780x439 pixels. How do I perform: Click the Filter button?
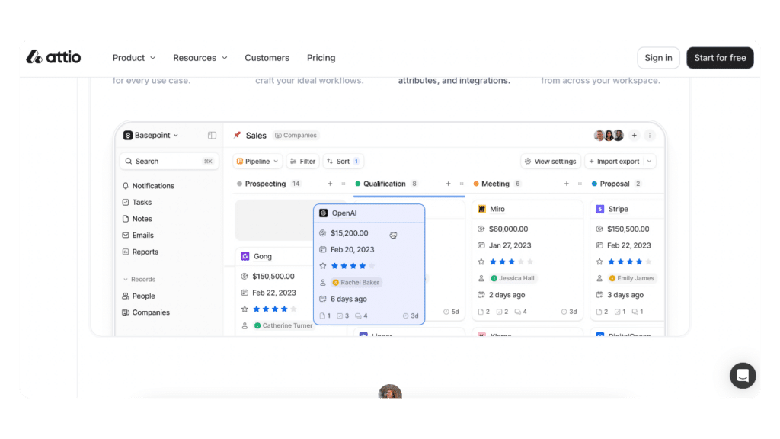point(302,162)
